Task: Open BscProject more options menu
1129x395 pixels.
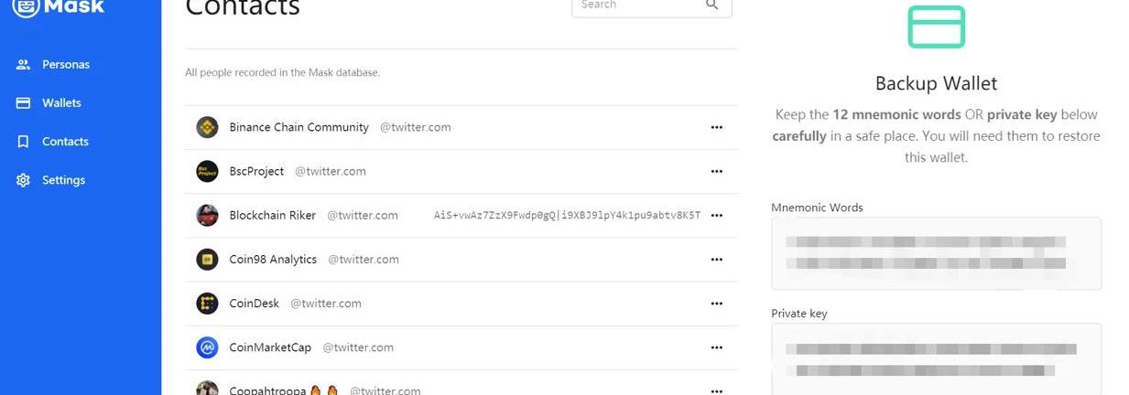Action: 716,172
